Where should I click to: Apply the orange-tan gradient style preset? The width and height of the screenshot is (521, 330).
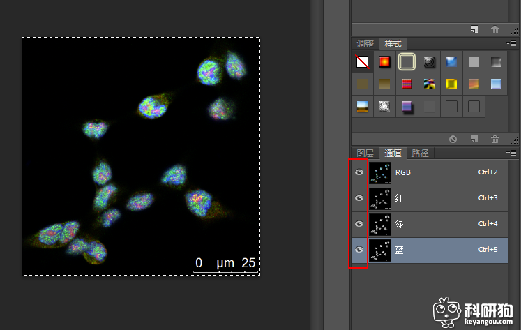click(474, 84)
